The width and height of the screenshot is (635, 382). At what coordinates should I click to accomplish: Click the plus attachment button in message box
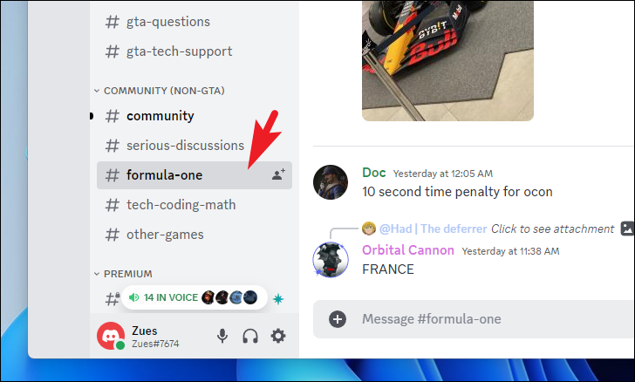click(338, 319)
